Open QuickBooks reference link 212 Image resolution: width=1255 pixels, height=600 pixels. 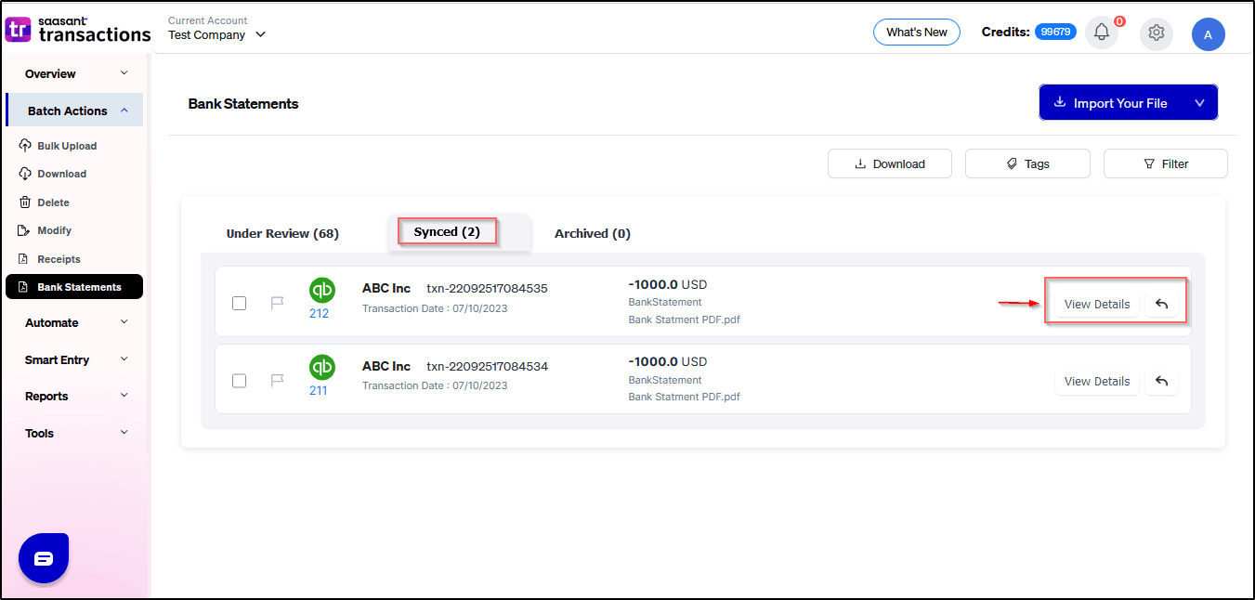click(x=319, y=313)
